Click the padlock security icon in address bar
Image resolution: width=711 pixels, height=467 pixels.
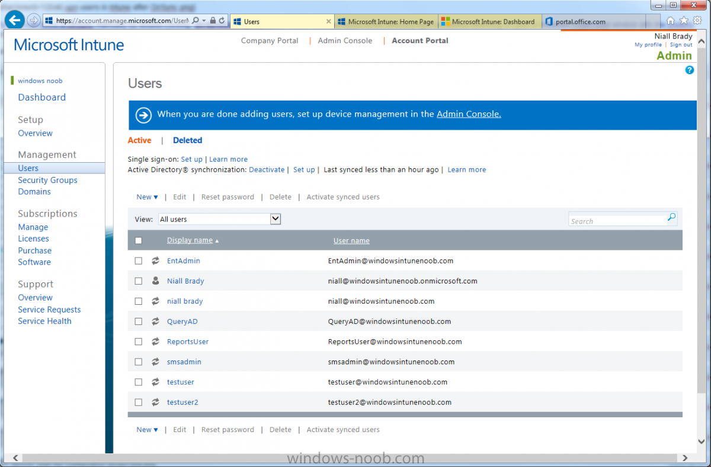(213, 21)
